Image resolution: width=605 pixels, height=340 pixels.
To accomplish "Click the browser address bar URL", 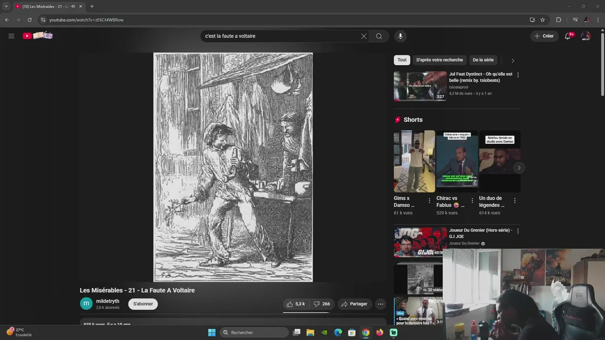I will (x=86, y=20).
